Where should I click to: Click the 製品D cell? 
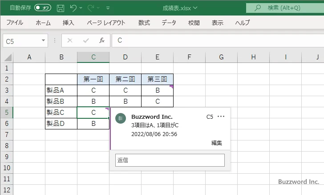tap(61, 124)
